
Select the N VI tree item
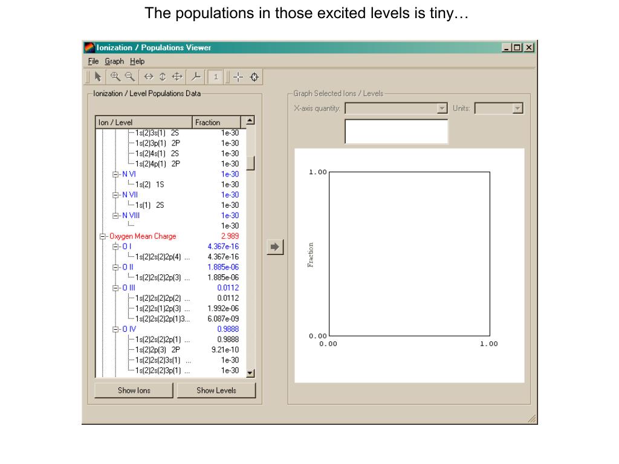coord(129,174)
